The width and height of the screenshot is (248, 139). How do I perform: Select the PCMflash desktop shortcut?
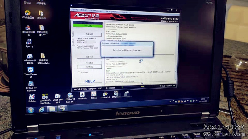(x=82, y=96)
